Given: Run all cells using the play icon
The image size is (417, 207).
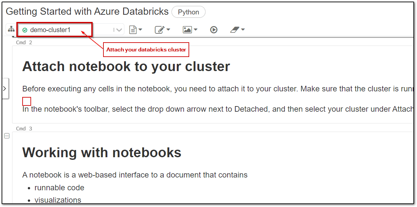Looking at the screenshot, I should (214, 29).
